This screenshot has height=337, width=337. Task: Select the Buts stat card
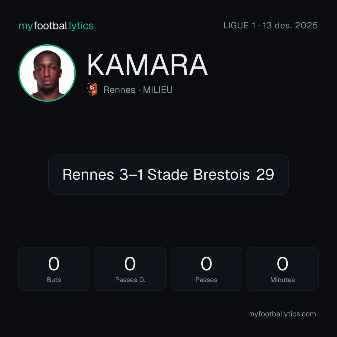(54, 269)
